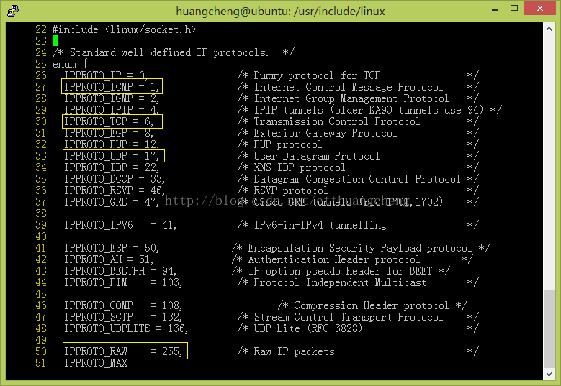Screen dimensions: 561x386
Task: Click 'IPPROTO_UDP = 17,' text
Action: [x=112, y=156]
